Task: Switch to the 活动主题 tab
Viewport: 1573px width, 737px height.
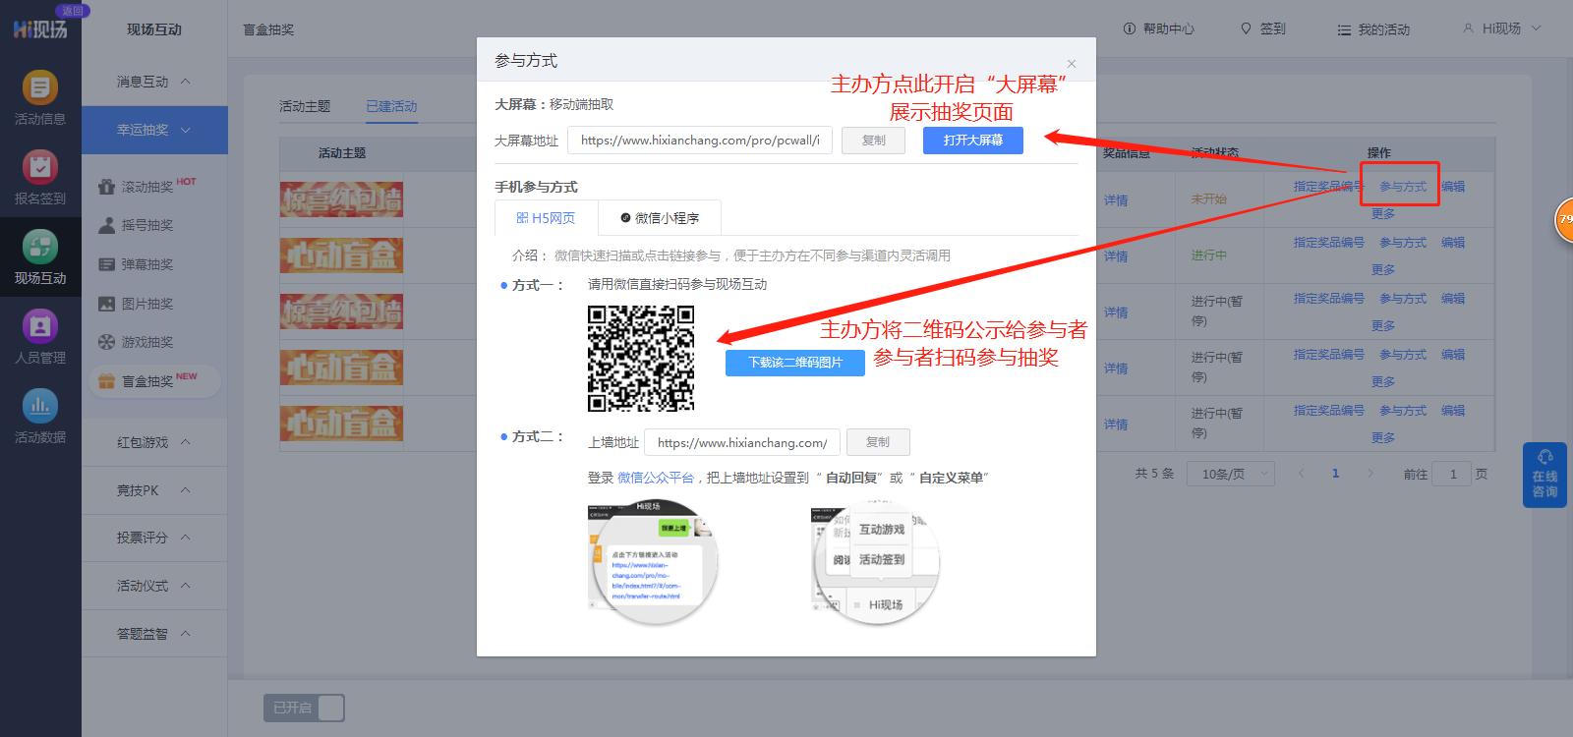Action: click(305, 106)
